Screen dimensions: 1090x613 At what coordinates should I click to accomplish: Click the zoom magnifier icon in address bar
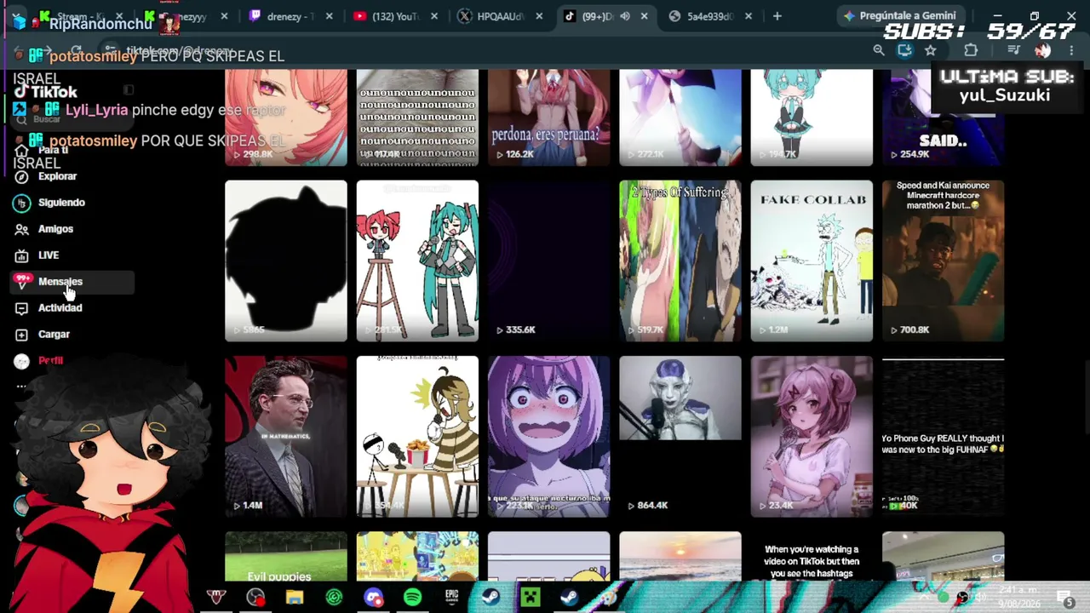[879, 51]
